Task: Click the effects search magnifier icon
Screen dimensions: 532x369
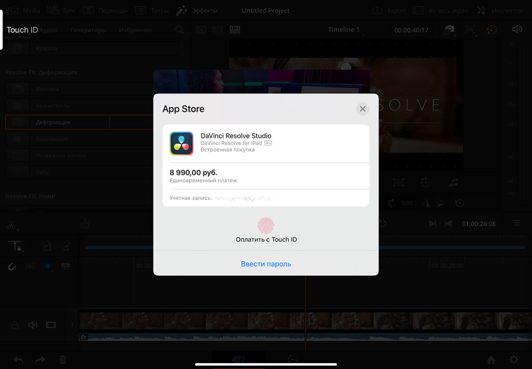Action: pyautogui.click(x=179, y=30)
